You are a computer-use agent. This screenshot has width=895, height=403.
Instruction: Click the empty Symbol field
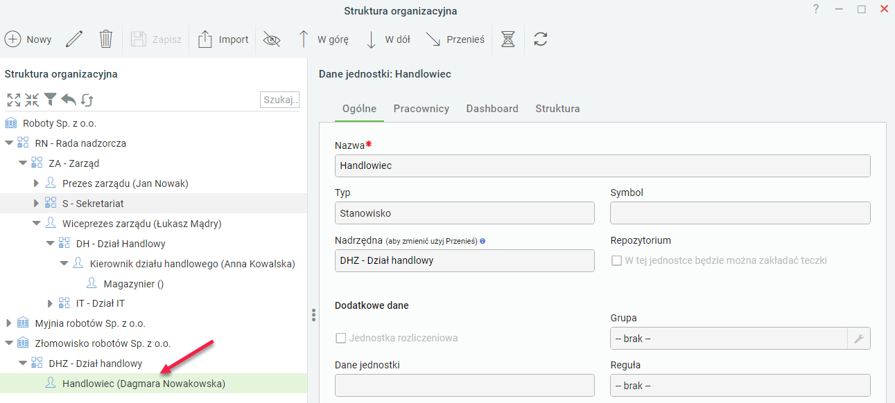pyautogui.click(x=740, y=213)
